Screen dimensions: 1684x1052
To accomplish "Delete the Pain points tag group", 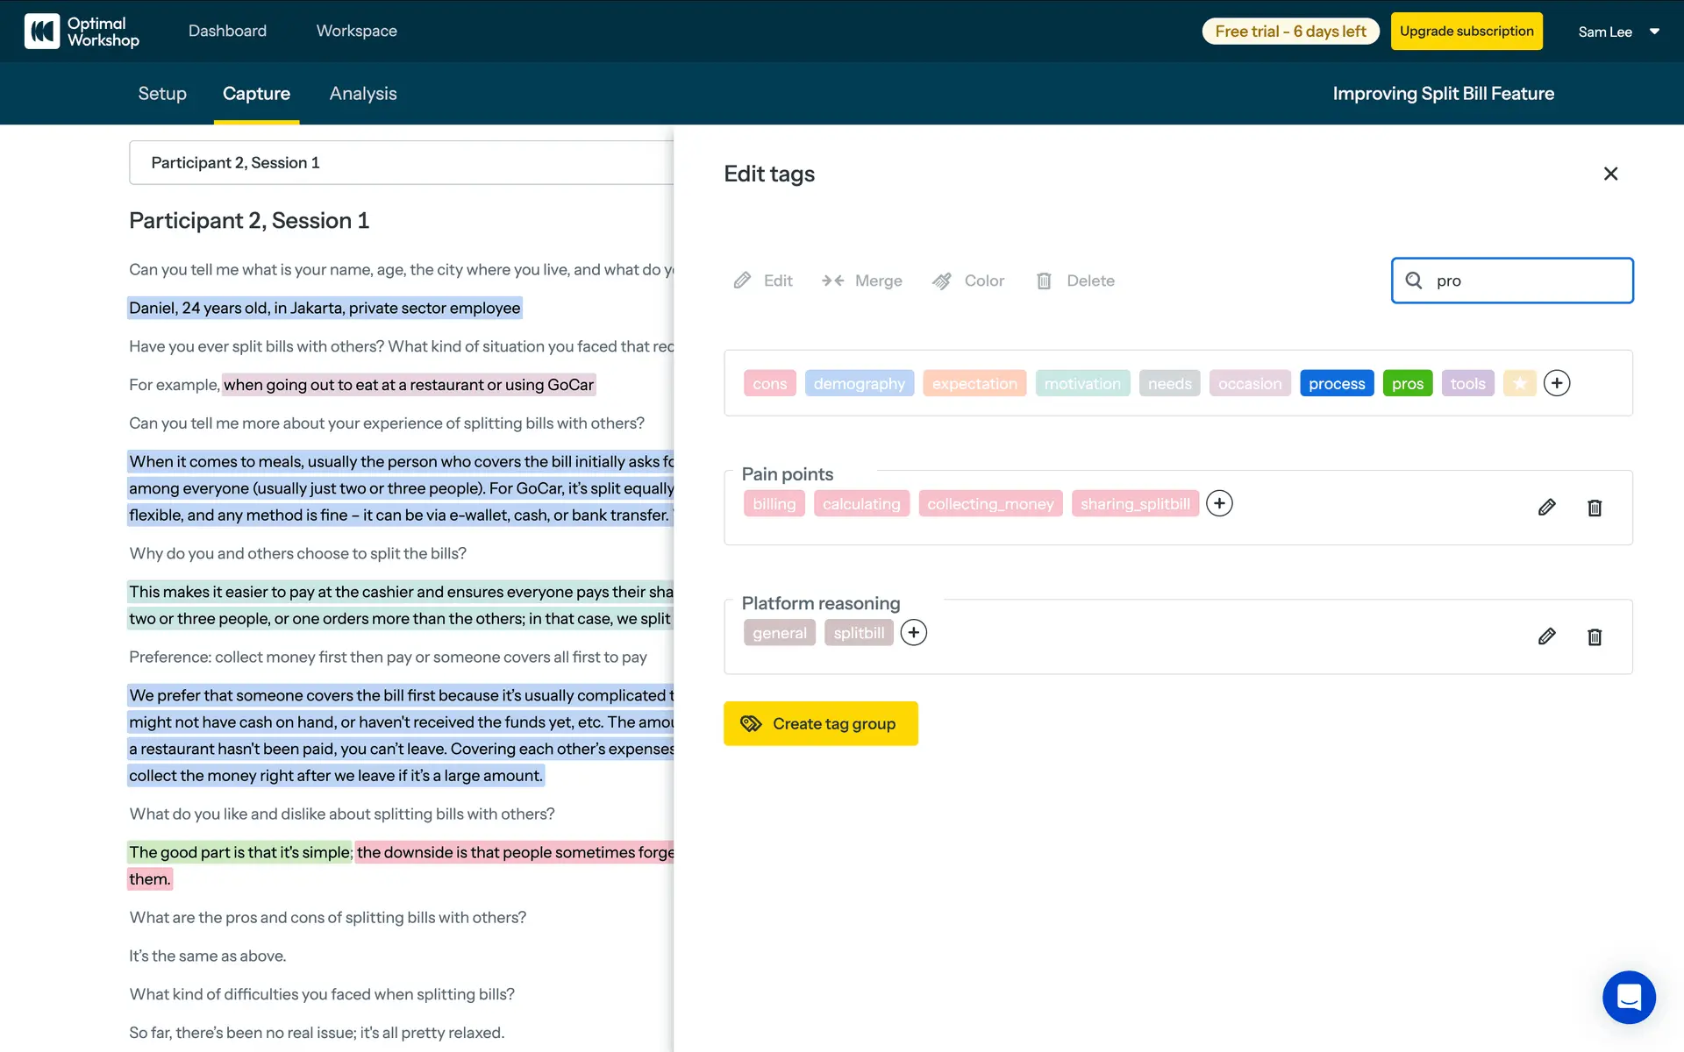I will (x=1595, y=508).
